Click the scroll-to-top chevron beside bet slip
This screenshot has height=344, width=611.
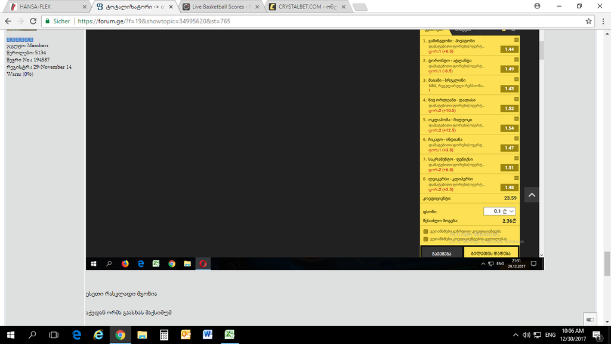click(x=532, y=195)
